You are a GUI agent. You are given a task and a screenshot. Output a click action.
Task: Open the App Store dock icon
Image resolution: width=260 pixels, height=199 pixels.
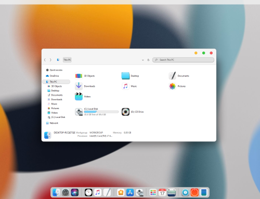click(x=130, y=192)
